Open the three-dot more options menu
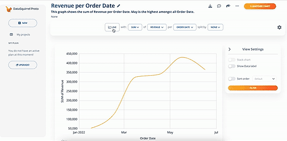Image resolution: width=287 pixels, height=141 pixels. pos(237,6)
